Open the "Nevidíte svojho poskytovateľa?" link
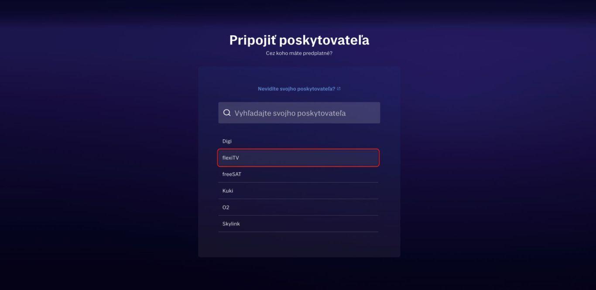Viewport: 596px width, 290px height. pos(296,89)
